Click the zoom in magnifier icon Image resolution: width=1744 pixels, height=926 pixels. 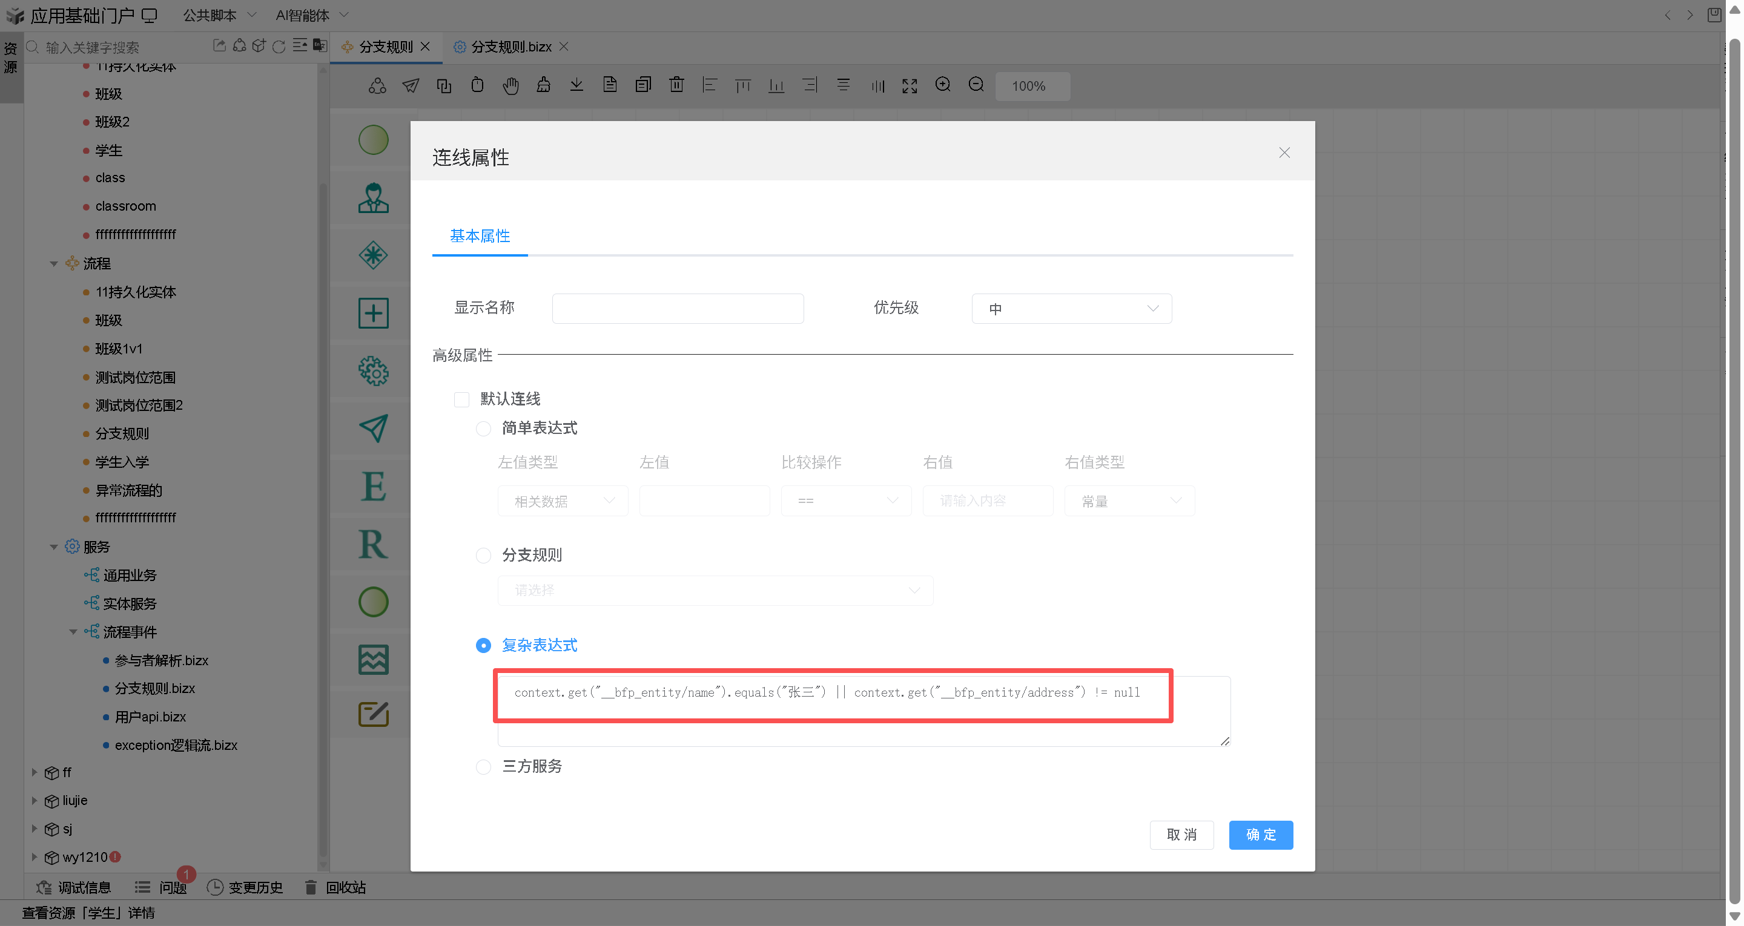(x=942, y=85)
